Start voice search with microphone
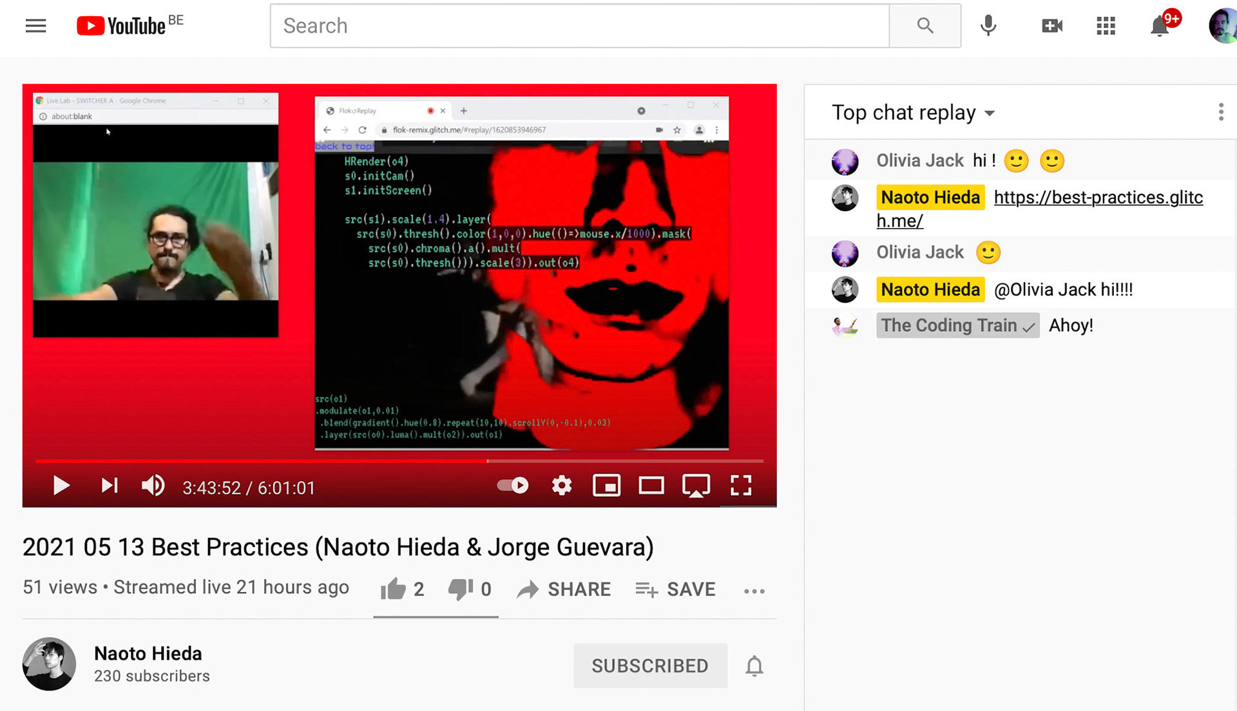This screenshot has width=1237, height=711. [988, 26]
